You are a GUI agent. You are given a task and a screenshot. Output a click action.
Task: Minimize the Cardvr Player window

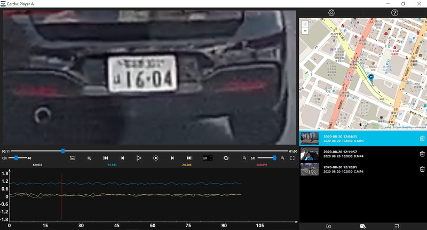(388, 4)
